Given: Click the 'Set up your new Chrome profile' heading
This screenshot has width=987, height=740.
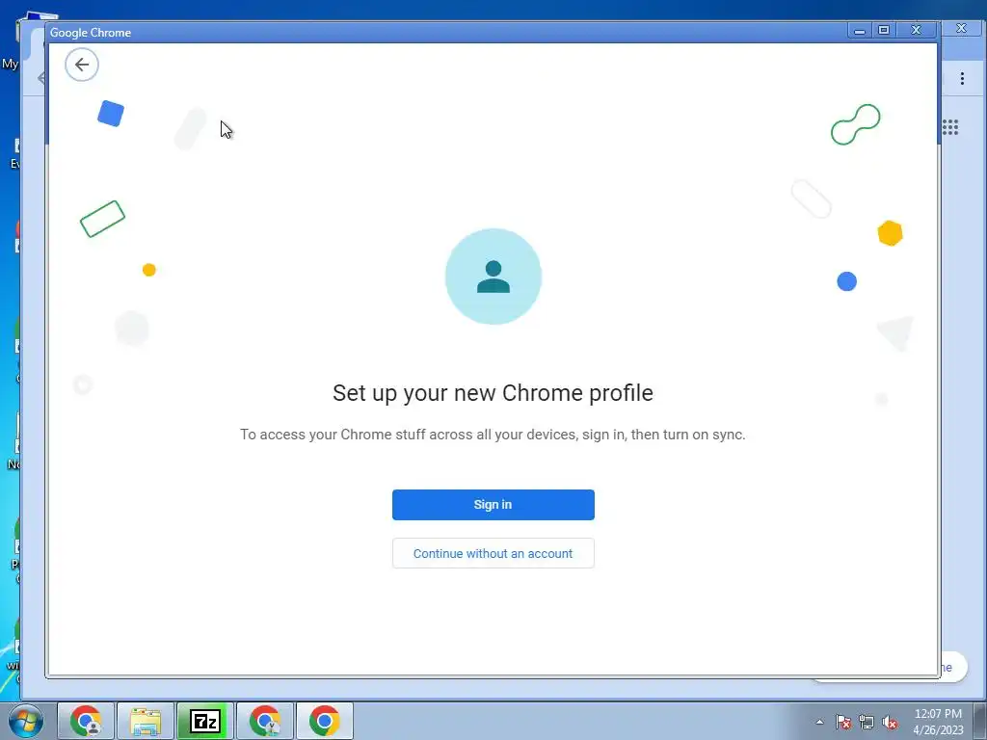Looking at the screenshot, I should point(493,393).
